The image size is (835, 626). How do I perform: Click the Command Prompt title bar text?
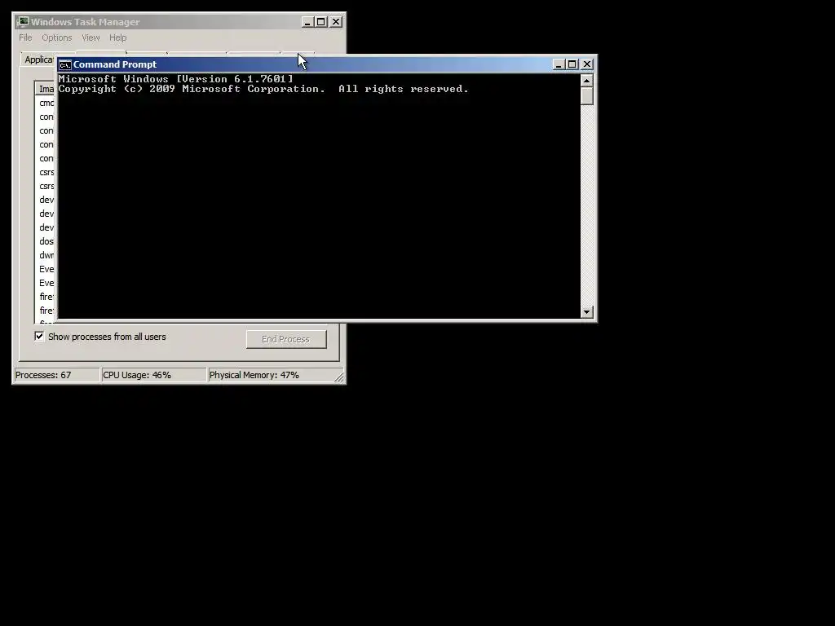pos(115,64)
